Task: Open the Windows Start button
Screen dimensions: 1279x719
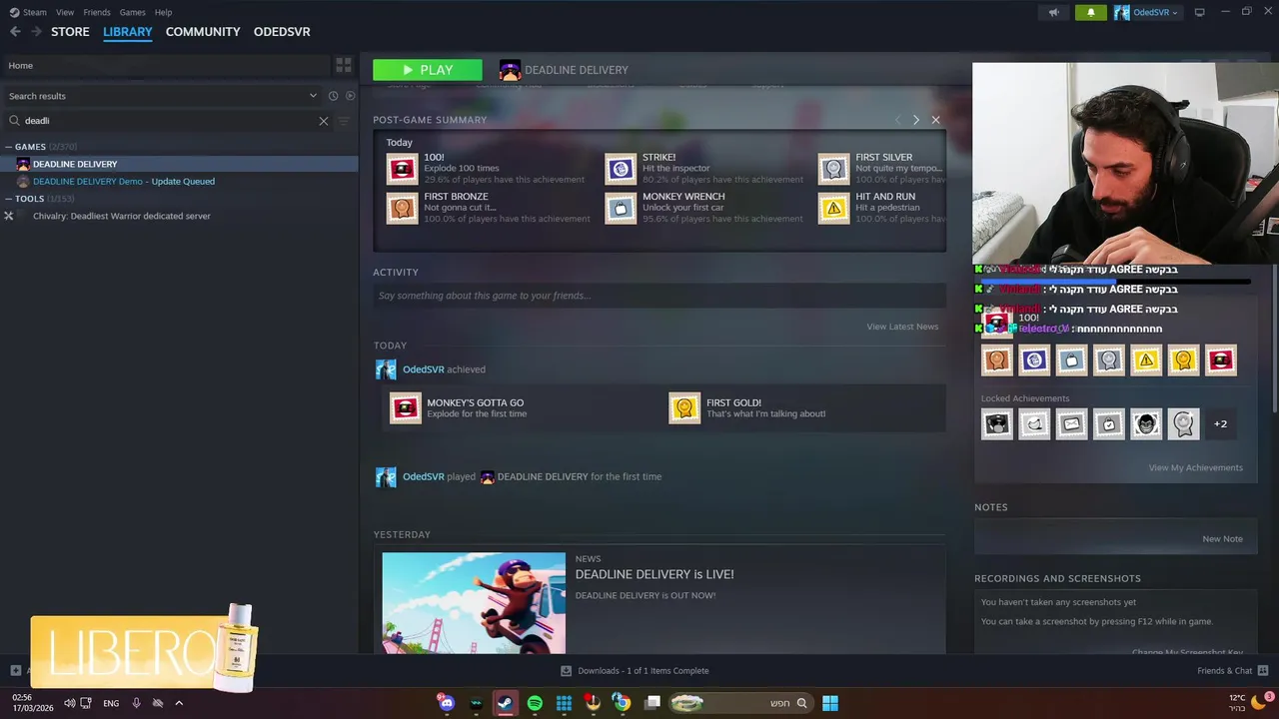Action: click(x=829, y=703)
